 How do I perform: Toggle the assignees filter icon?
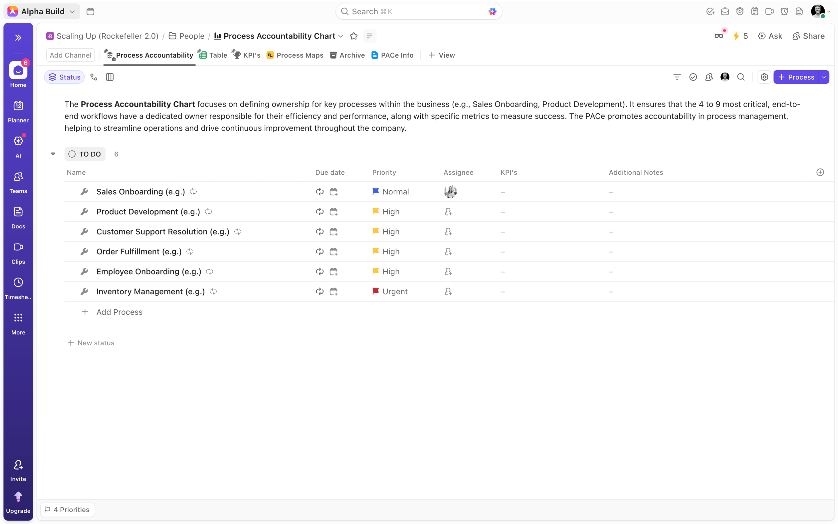coord(709,77)
